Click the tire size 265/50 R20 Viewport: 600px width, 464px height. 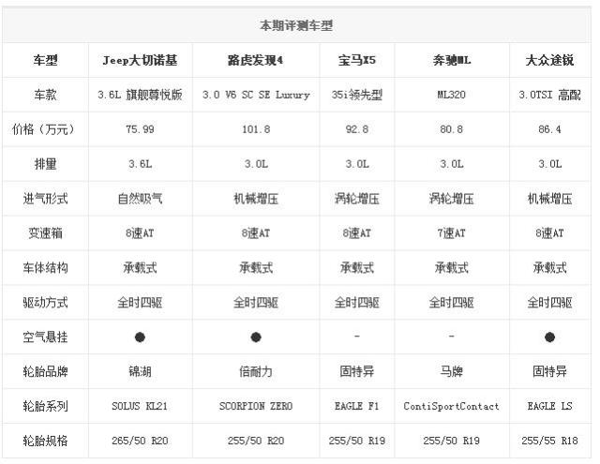click(x=140, y=441)
